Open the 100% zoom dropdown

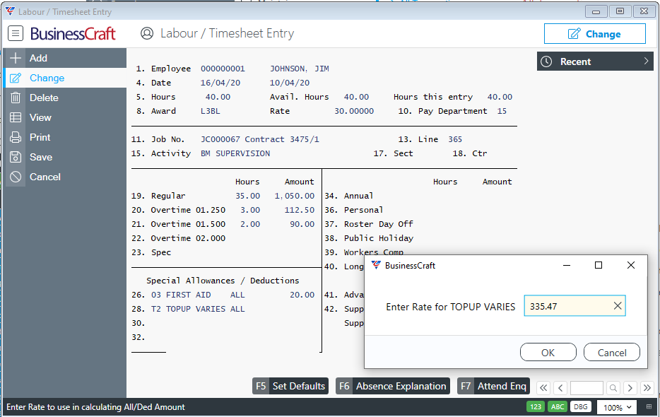point(617,407)
